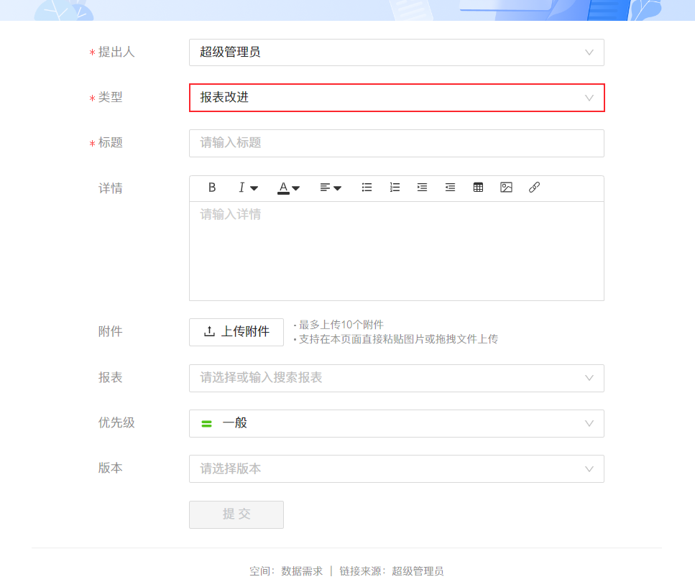Click the 标题 input field

click(397, 143)
